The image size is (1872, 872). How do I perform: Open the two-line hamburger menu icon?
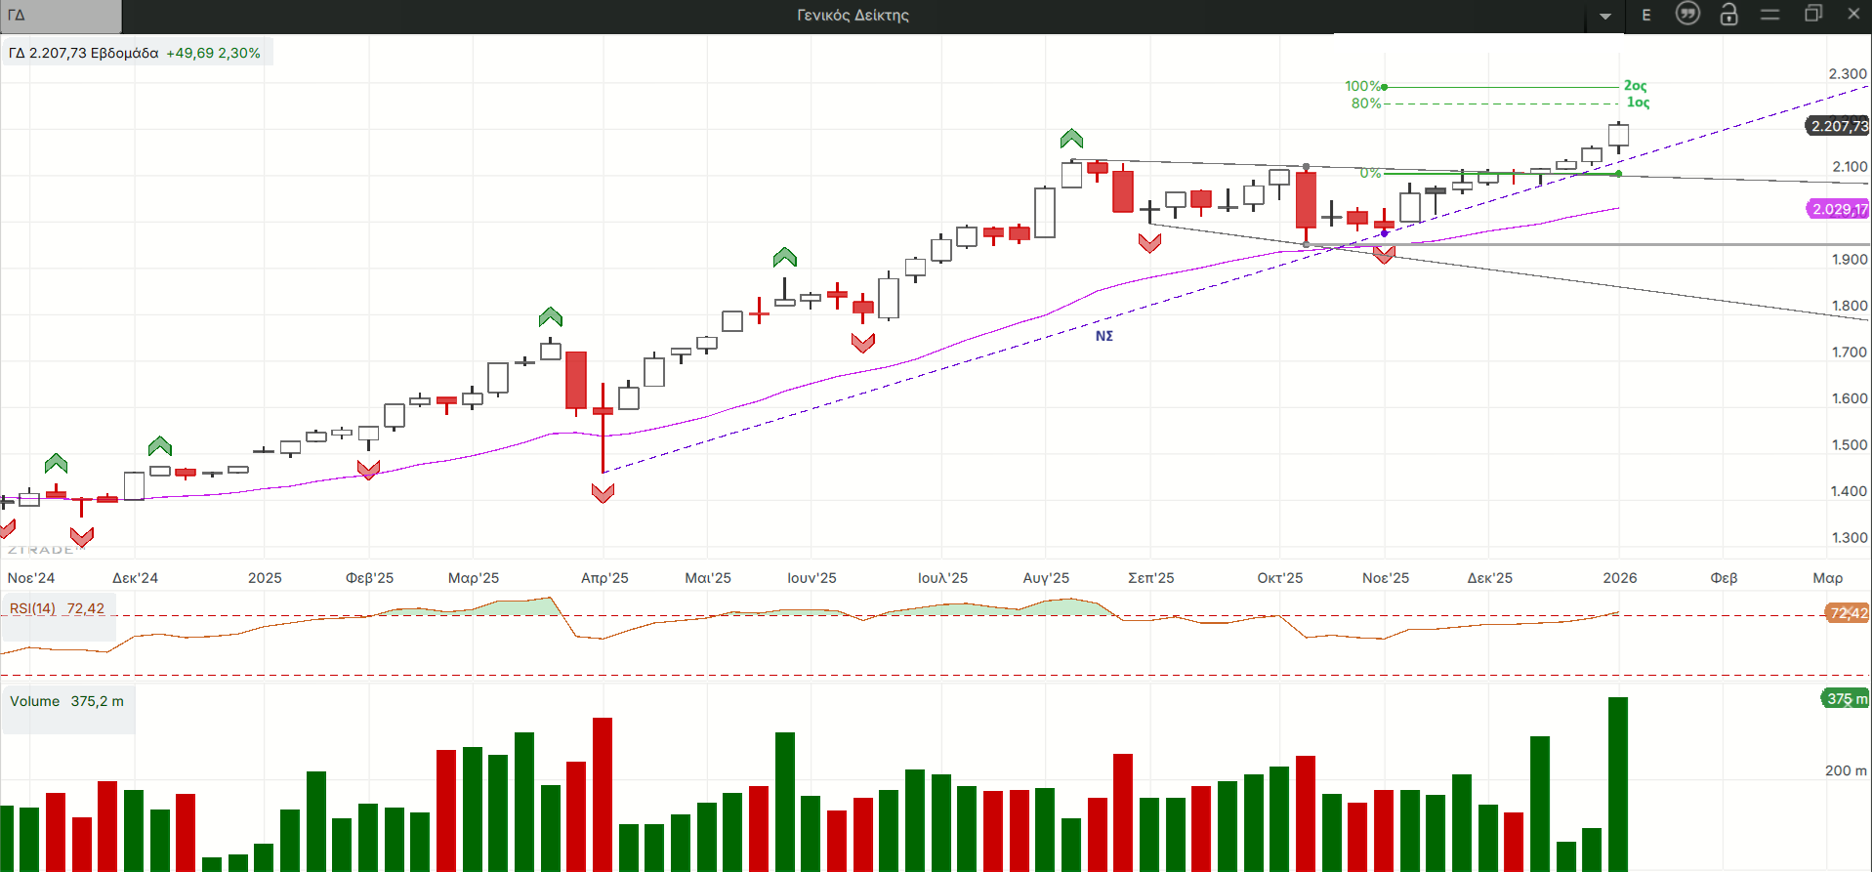1769,14
